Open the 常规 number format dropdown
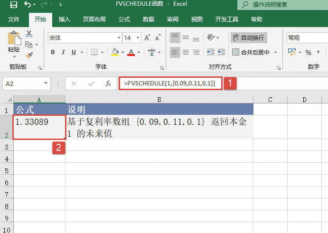328x233 pixels. [306, 38]
